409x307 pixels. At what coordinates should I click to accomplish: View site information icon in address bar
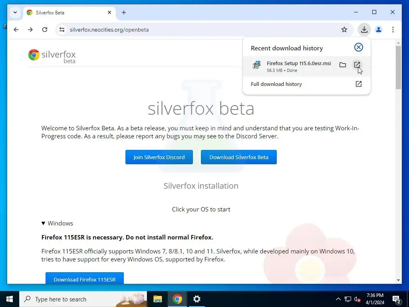click(x=62, y=30)
